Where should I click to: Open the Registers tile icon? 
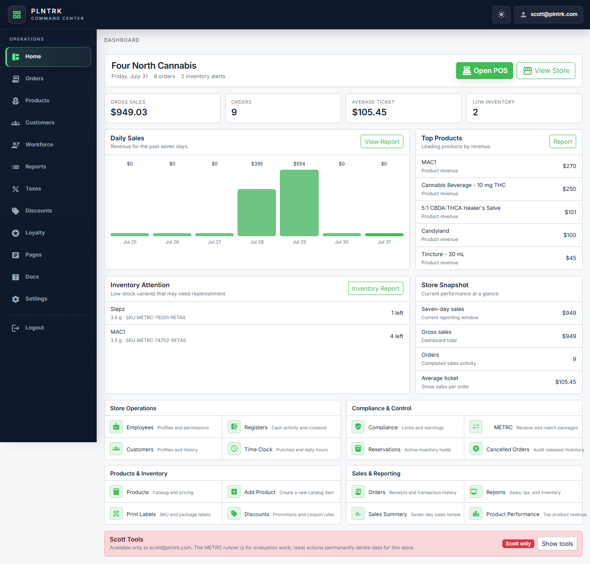click(234, 427)
